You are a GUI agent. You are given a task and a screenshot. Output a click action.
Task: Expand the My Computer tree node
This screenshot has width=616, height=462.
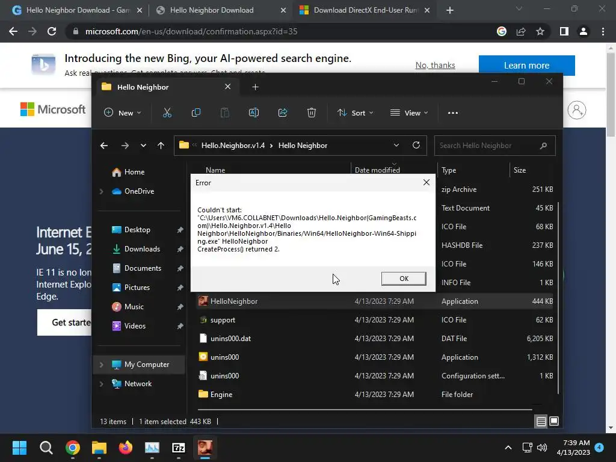tap(101, 365)
